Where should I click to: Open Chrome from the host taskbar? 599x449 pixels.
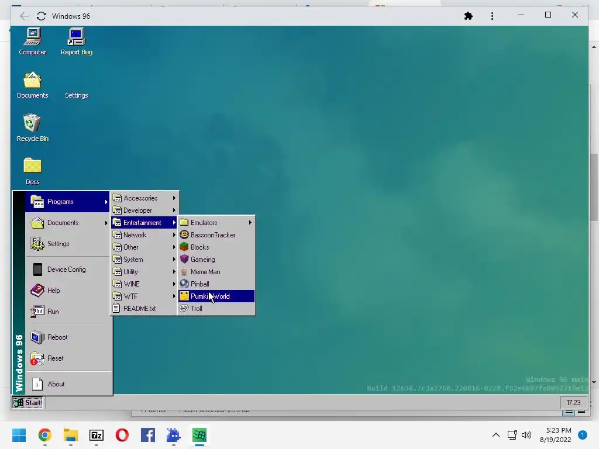coord(44,435)
